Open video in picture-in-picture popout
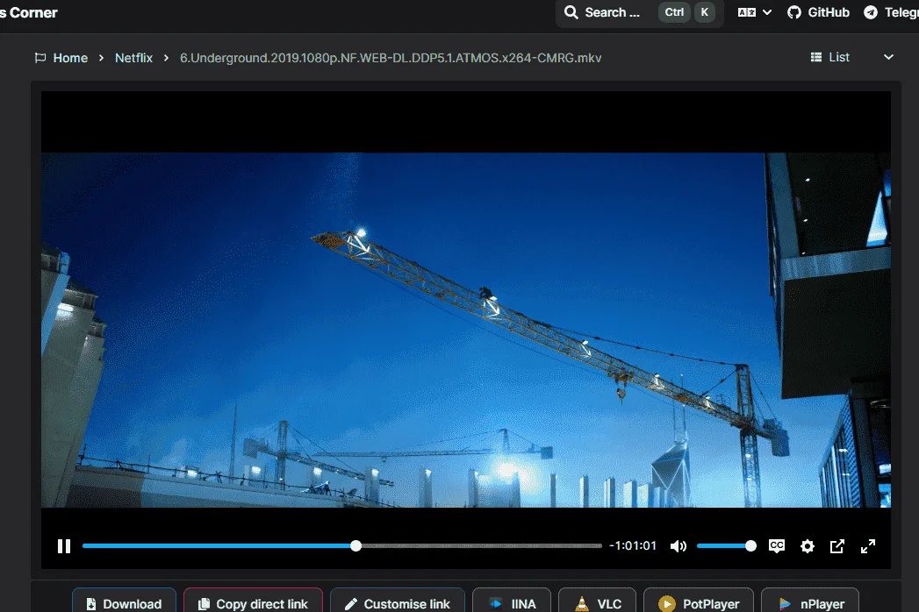 [x=837, y=546]
